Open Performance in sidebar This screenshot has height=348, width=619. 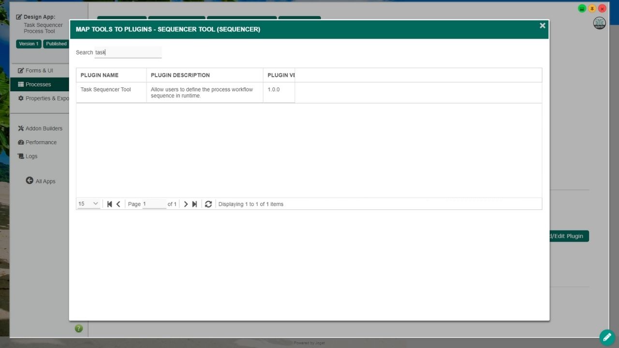pos(41,143)
